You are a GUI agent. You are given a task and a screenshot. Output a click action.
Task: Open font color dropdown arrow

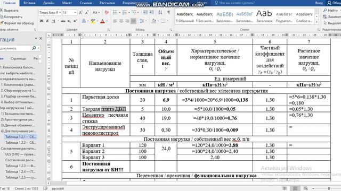pos(107,21)
